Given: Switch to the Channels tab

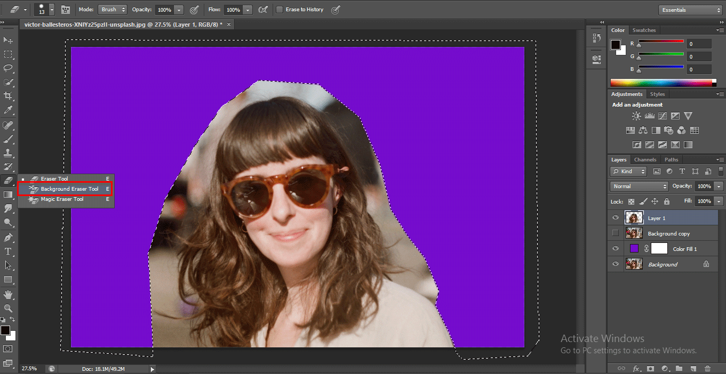Looking at the screenshot, I should (645, 160).
